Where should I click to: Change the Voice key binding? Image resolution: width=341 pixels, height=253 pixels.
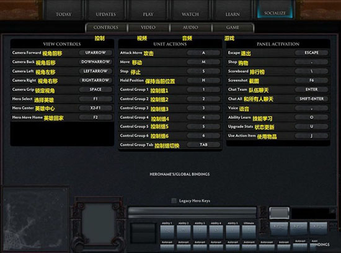point(311,108)
